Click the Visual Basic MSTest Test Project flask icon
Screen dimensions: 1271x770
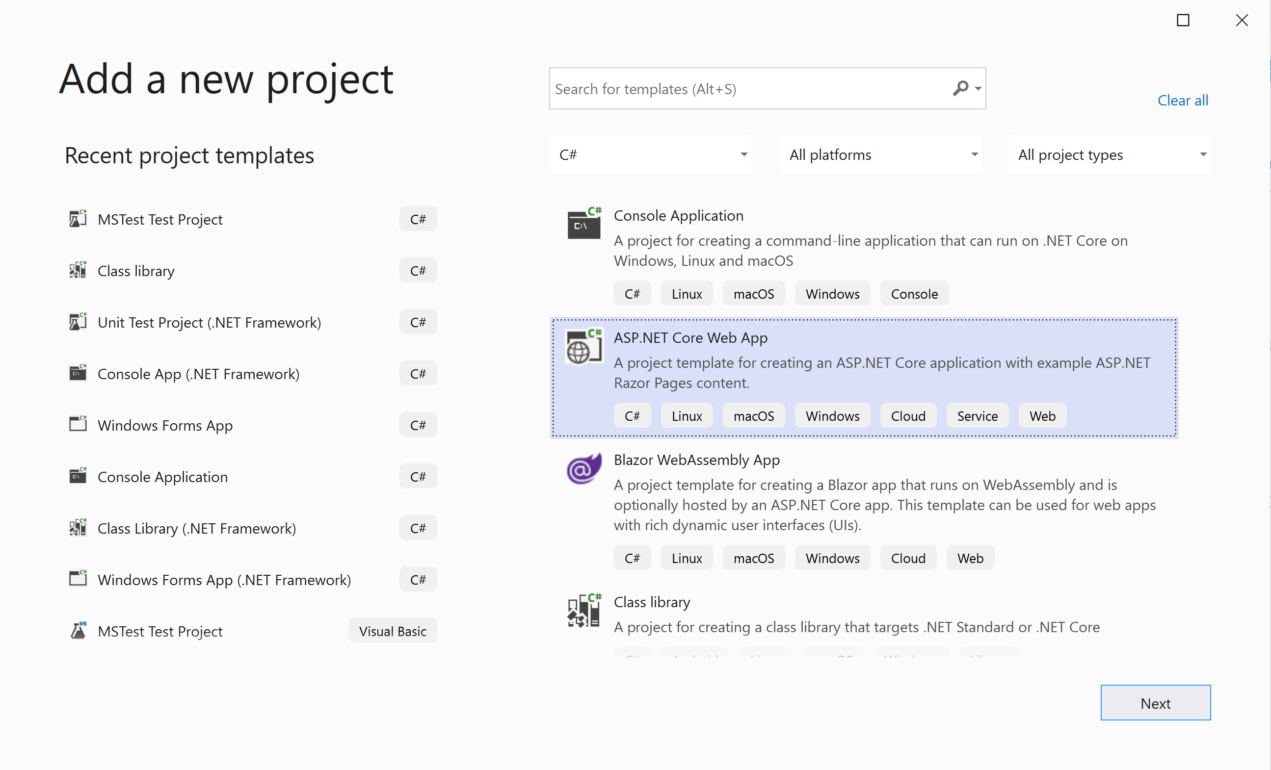pos(78,631)
